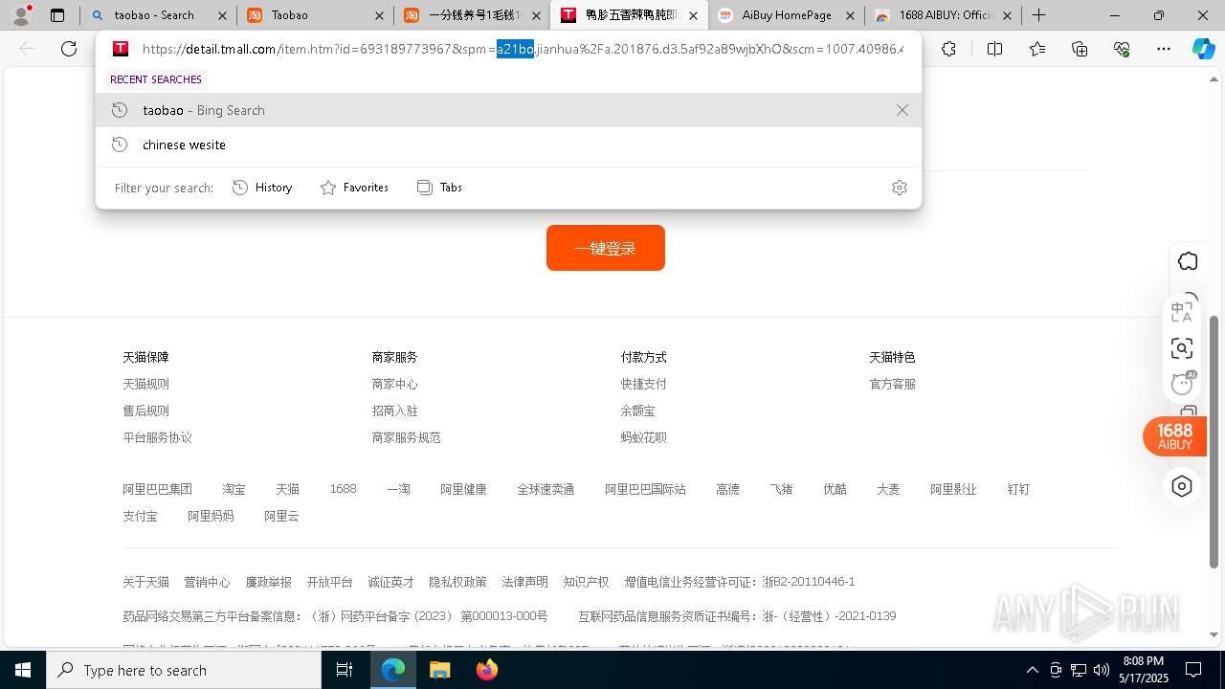Open the 飞猪 footer link
1225x689 pixels.
click(x=781, y=489)
